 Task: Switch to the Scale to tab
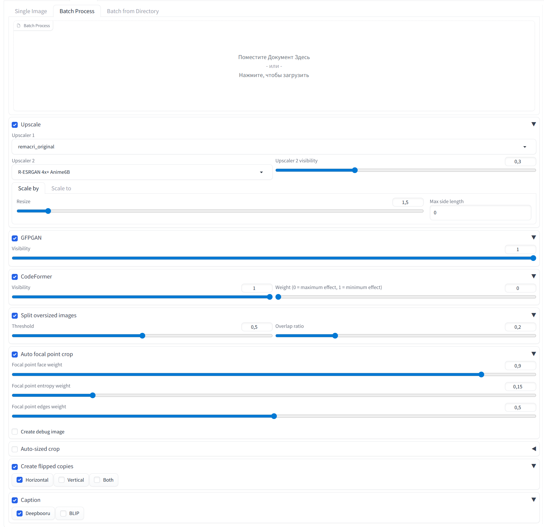pyautogui.click(x=61, y=188)
